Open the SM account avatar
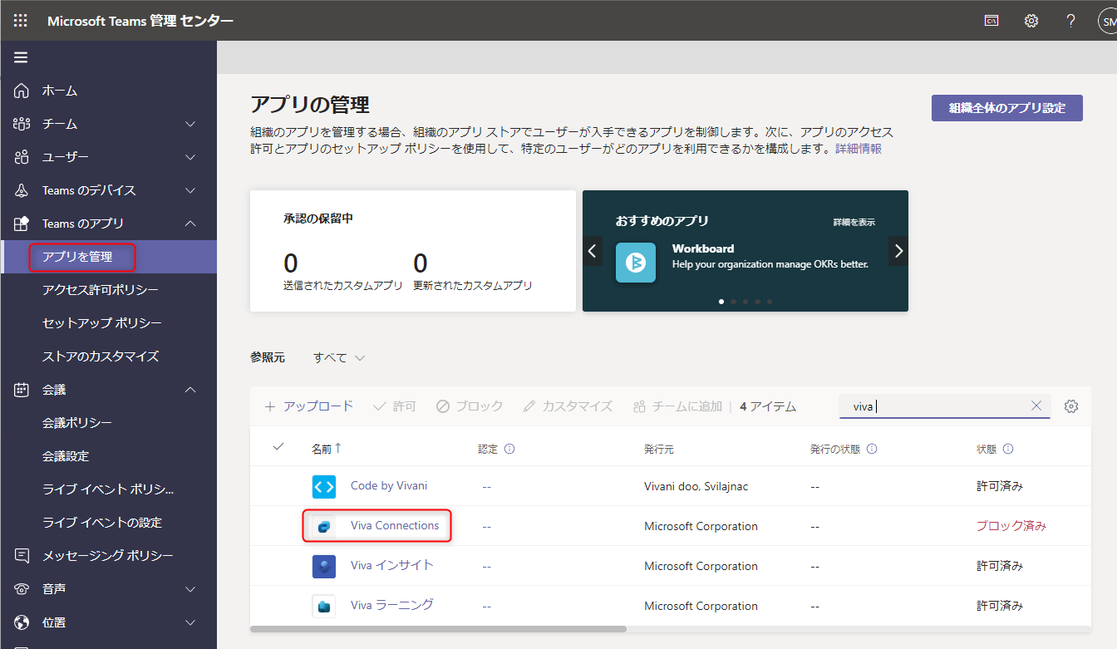This screenshot has width=1117, height=649. coord(1108,21)
